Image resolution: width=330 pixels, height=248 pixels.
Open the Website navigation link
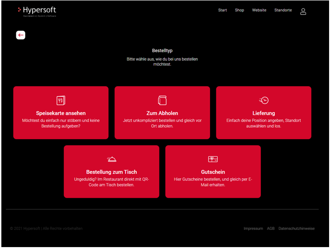click(259, 10)
